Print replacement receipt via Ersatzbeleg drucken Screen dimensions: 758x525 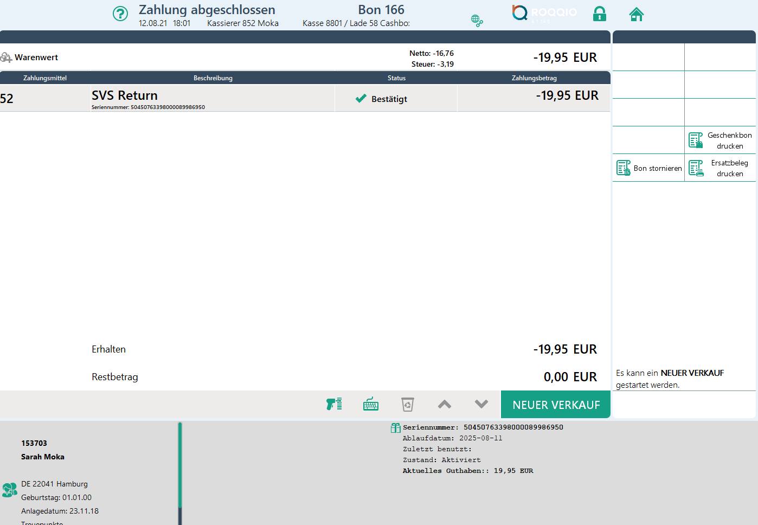click(x=720, y=168)
